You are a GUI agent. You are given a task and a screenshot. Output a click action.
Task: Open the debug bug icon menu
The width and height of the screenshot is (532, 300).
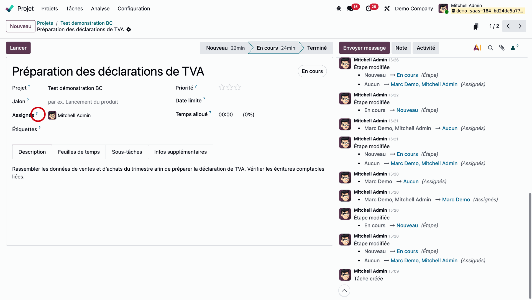pyautogui.click(x=339, y=9)
